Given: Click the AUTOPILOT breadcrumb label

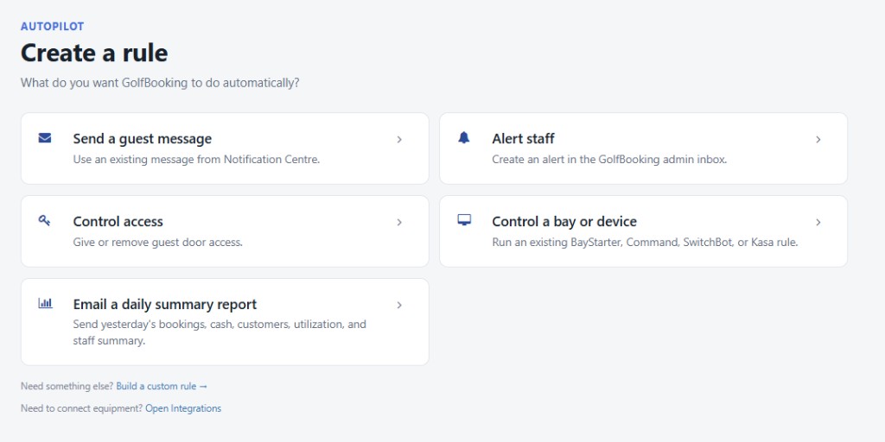Looking at the screenshot, I should click(x=52, y=27).
